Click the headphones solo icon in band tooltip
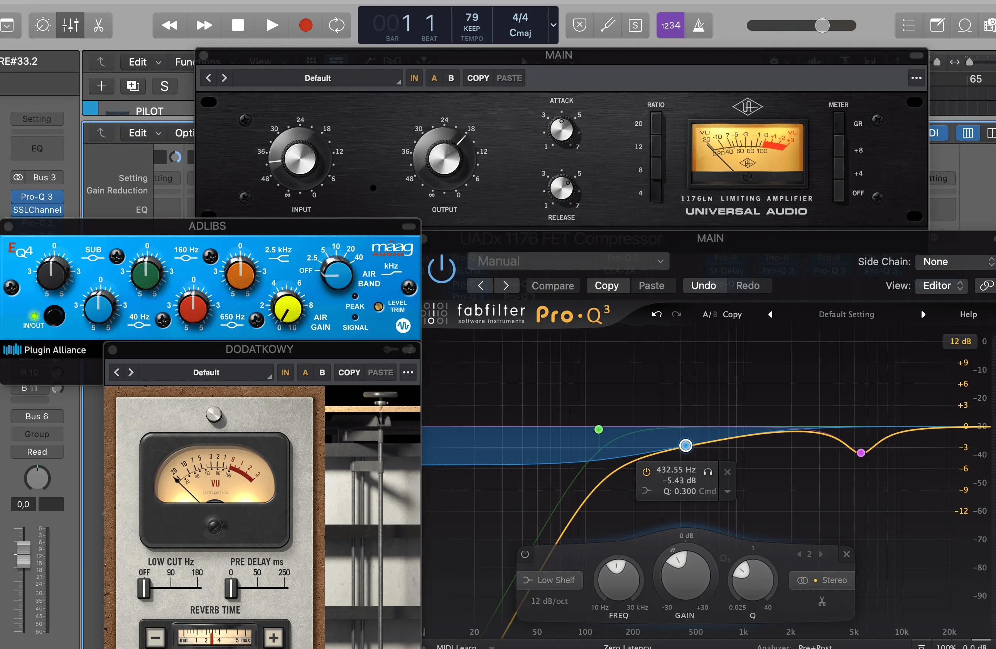 tap(708, 472)
